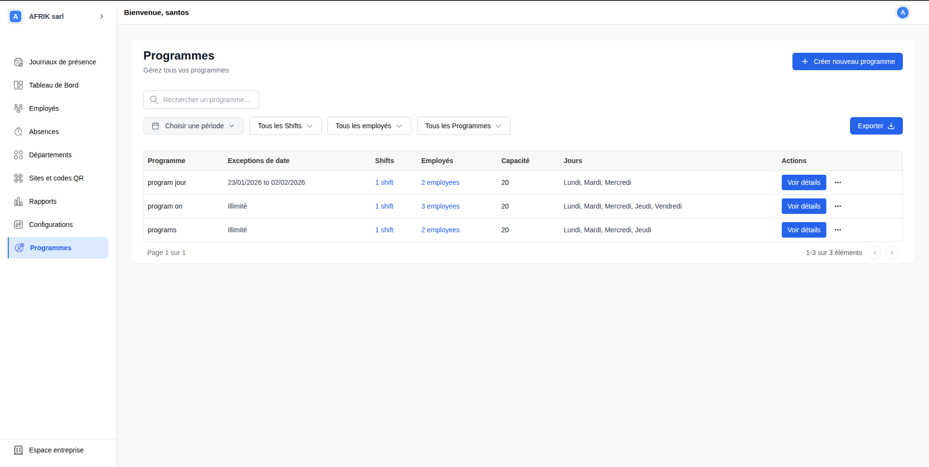This screenshot has width=929, height=467.
Task: Click the Employés people icon
Action: [x=18, y=108]
